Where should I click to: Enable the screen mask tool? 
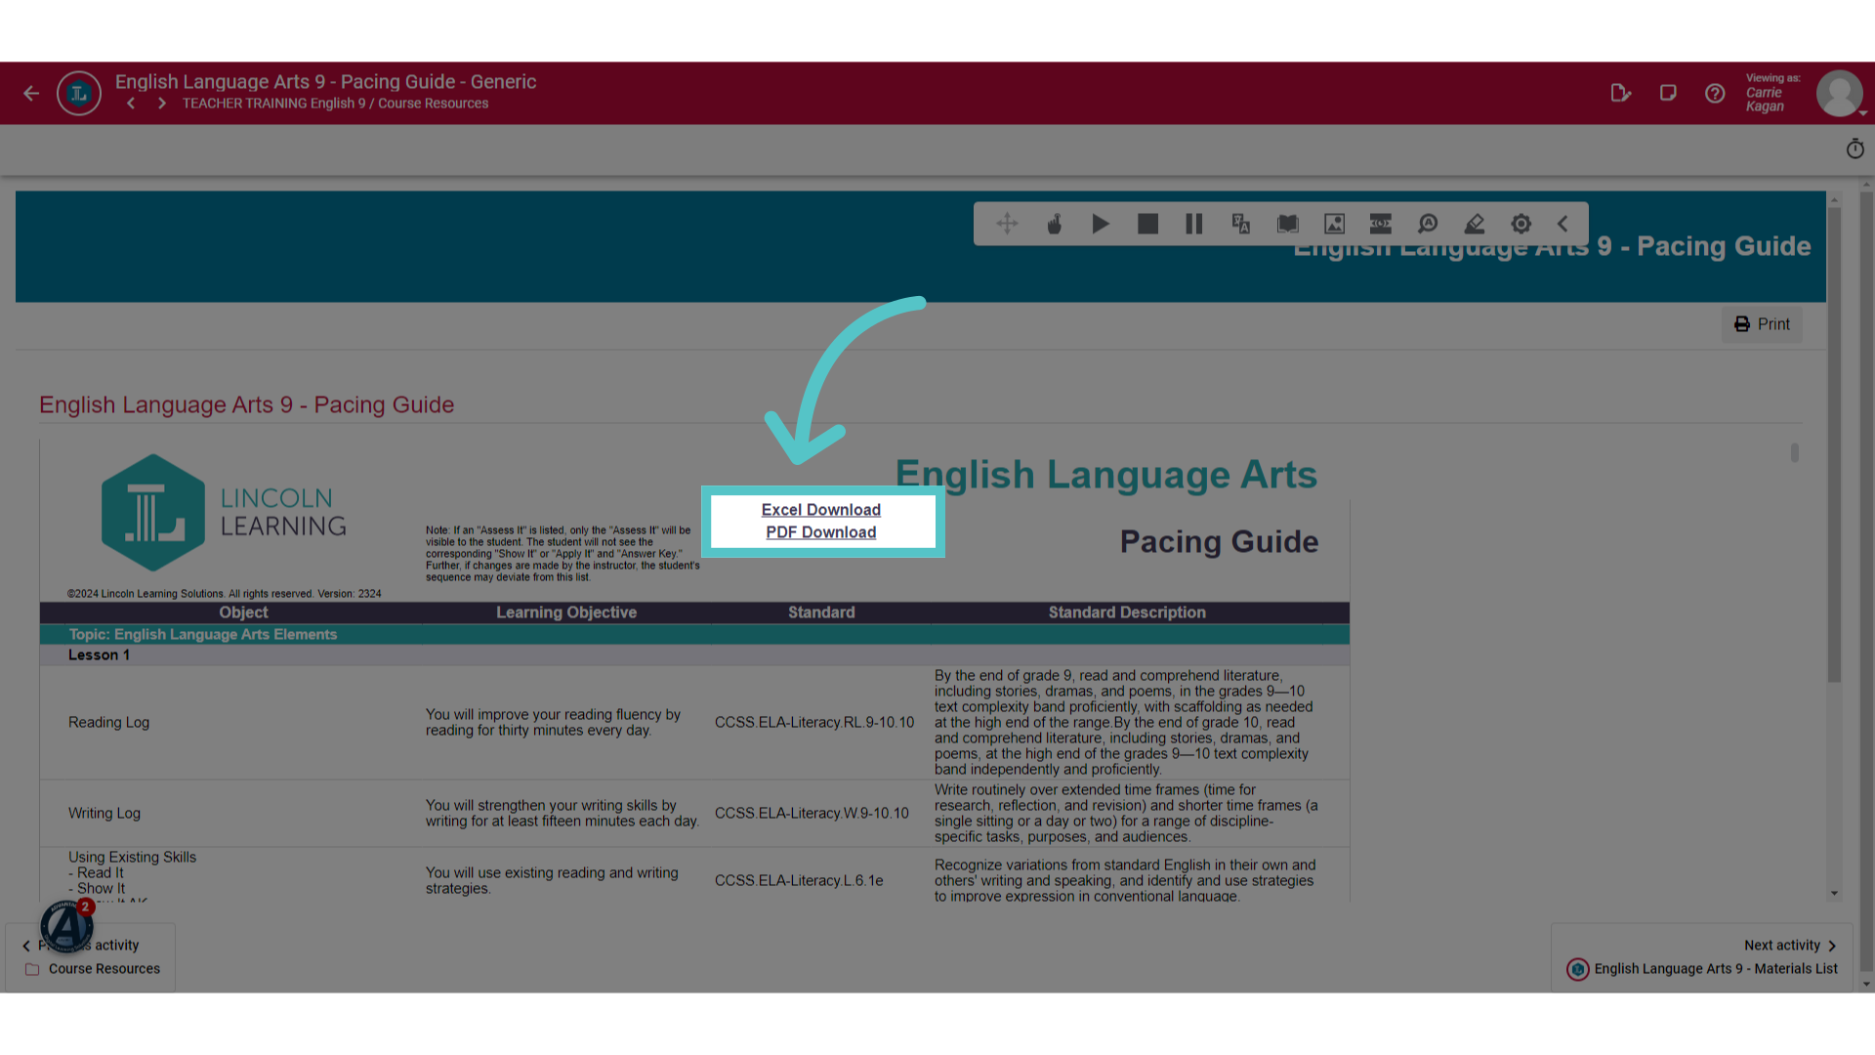[x=1381, y=224]
